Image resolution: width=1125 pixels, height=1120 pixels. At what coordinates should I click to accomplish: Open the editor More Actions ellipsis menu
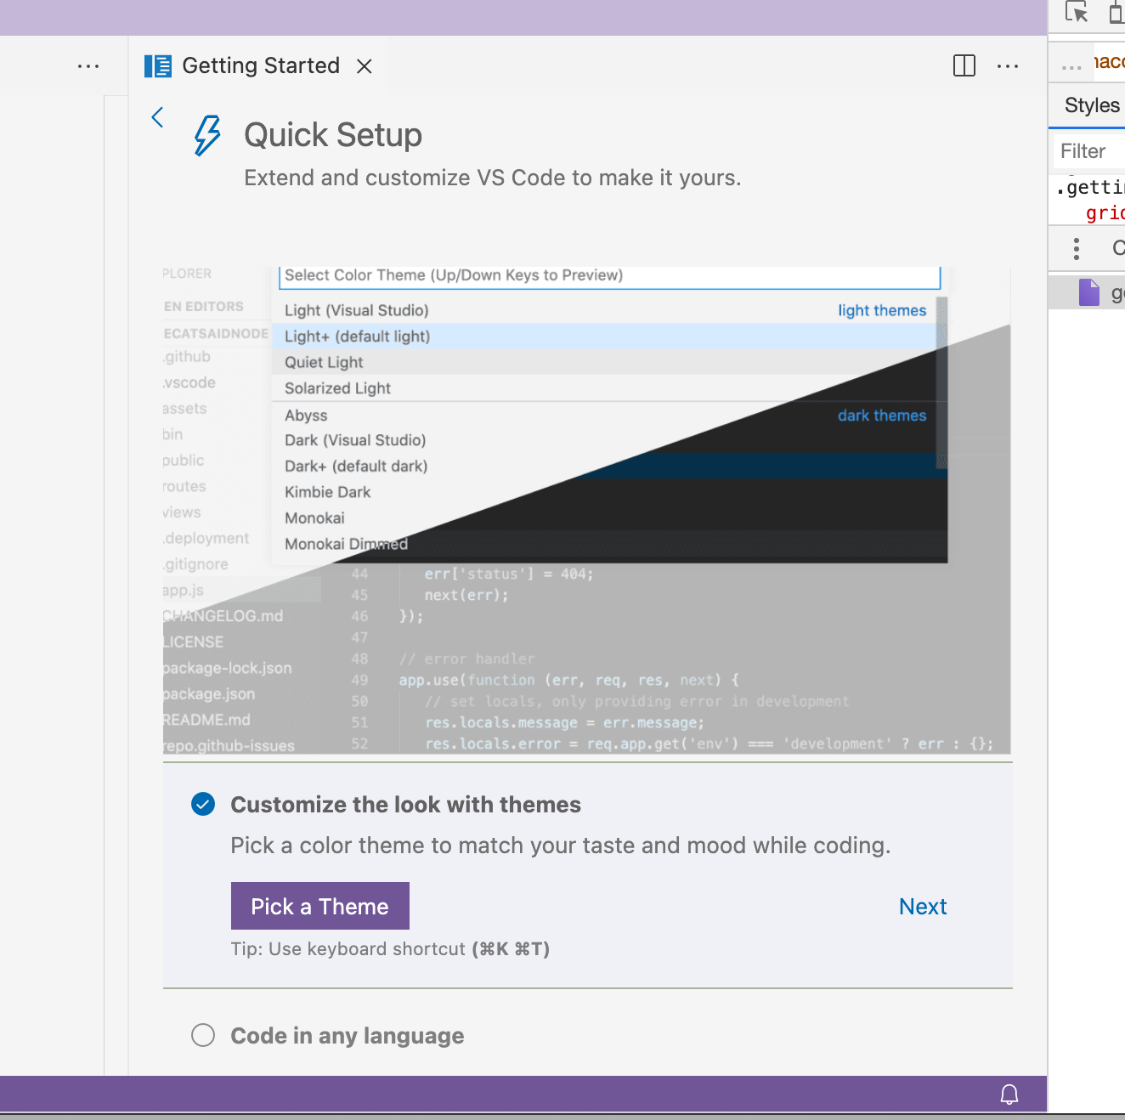(x=1008, y=65)
